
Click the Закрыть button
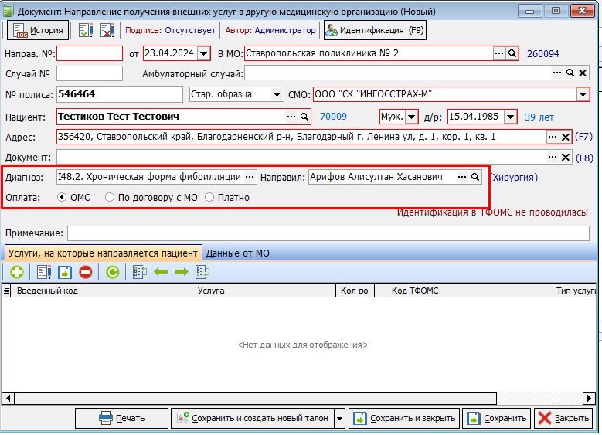[x=563, y=418]
